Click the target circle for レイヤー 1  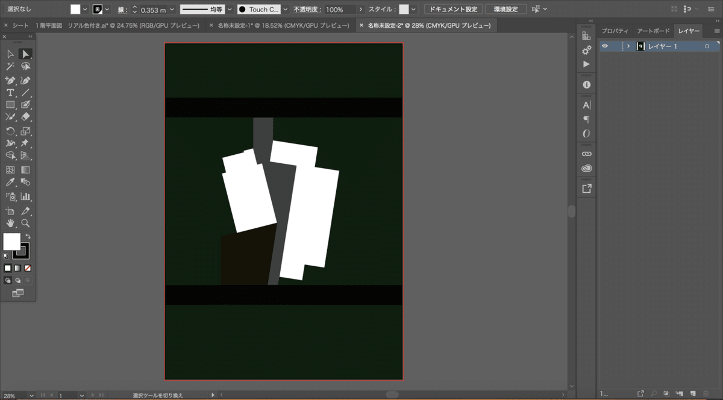point(707,46)
